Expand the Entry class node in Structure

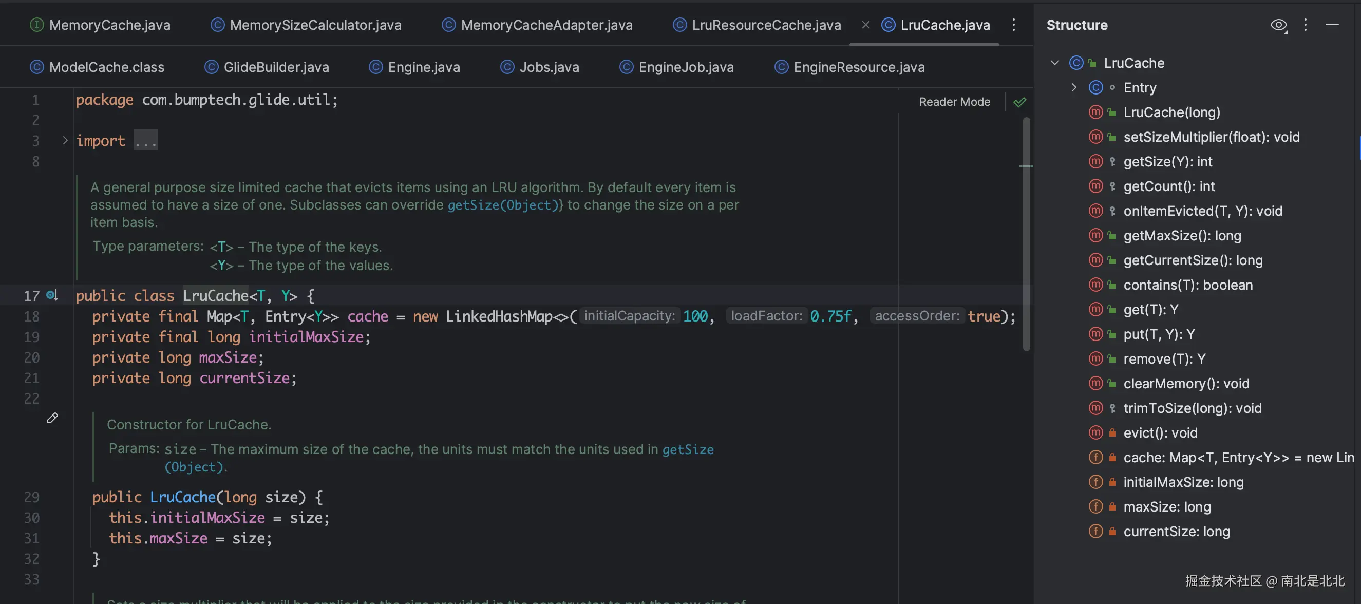[1073, 88]
